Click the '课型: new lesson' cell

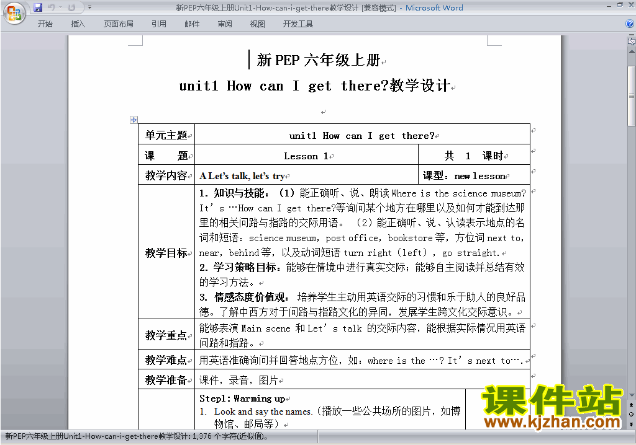(x=474, y=176)
